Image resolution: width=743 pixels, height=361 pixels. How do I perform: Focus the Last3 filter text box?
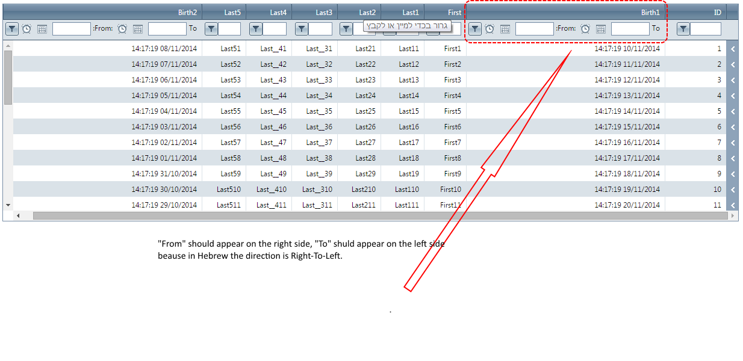click(x=320, y=28)
